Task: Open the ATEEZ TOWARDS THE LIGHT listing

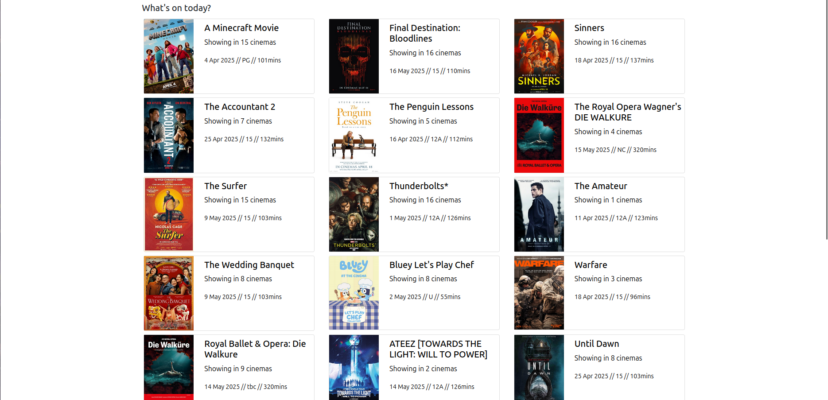Action: tap(438, 349)
